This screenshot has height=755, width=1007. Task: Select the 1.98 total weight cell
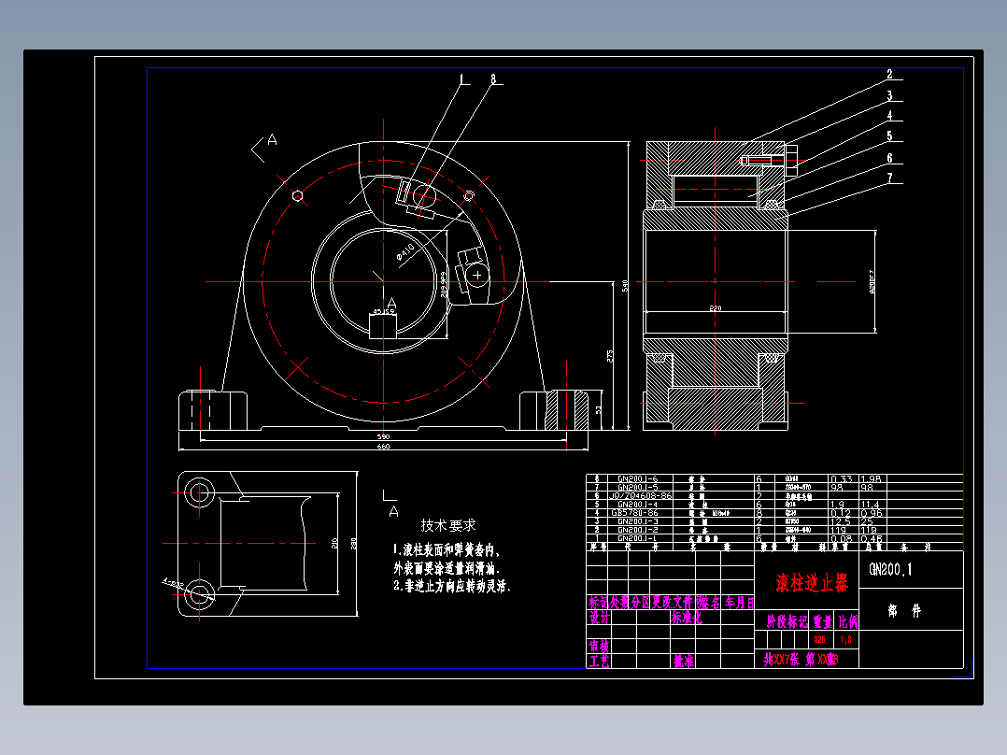pos(872,478)
